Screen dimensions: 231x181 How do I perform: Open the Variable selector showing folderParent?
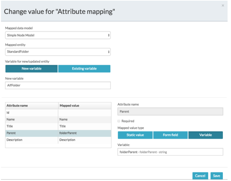[x=170, y=152]
